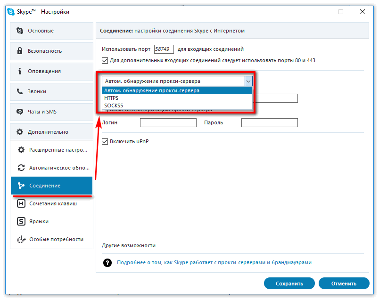379x300 pixels.
Task: Open link about Skype proxies and firewalls
Action: point(214,263)
